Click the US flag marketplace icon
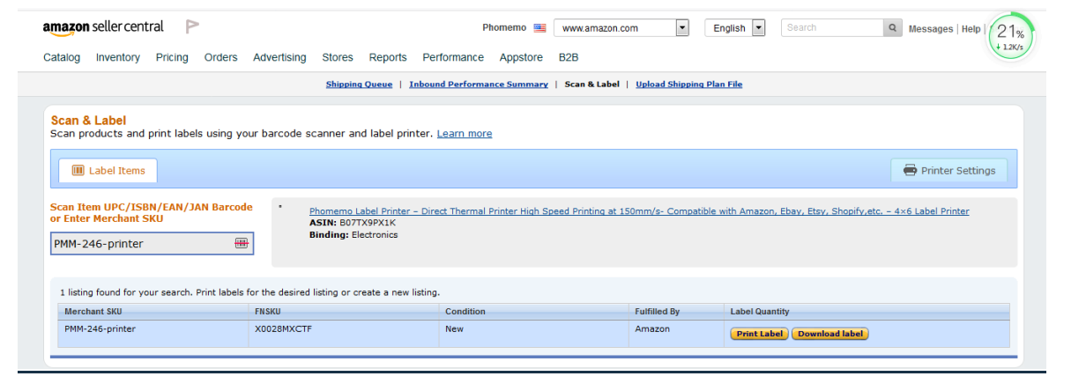The image size is (1086, 391). click(539, 28)
